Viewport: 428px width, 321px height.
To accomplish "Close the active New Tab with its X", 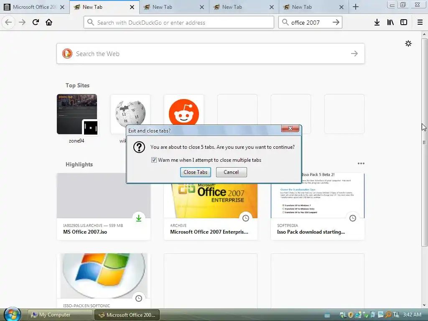I will (132, 7).
